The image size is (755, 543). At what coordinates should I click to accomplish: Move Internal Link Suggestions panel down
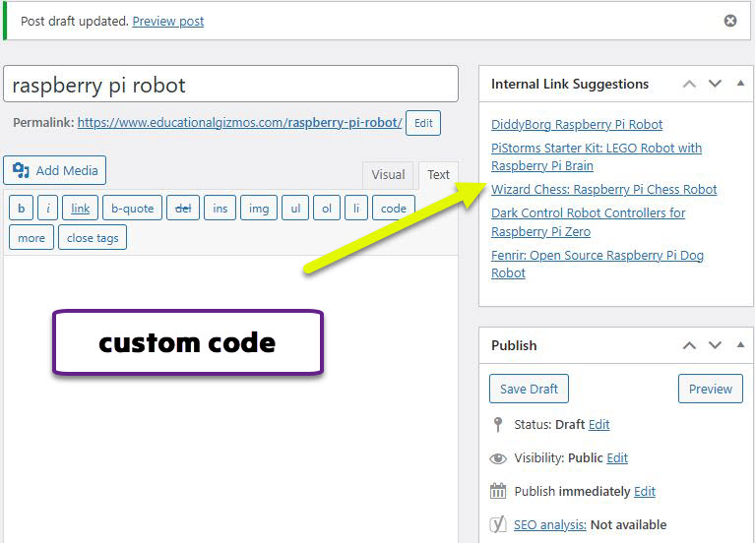point(715,84)
